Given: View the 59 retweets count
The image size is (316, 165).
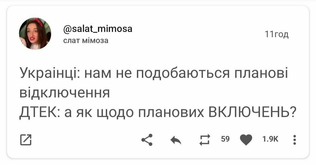Looking at the screenshot, I should click(x=225, y=139).
